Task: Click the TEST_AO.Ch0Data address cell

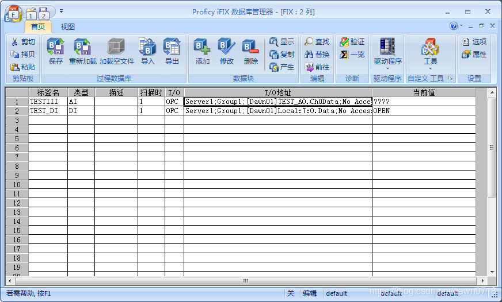Action: [x=278, y=102]
